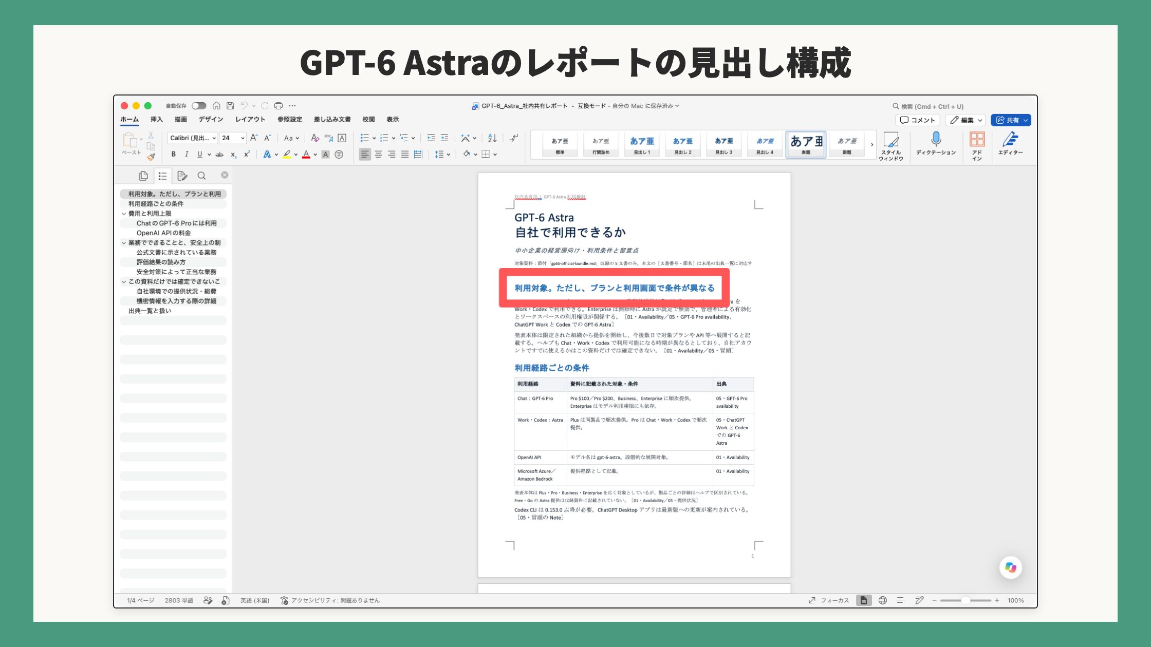The width and height of the screenshot is (1151, 647).
Task: Apply the 見出し 1 style
Action: [x=642, y=144]
